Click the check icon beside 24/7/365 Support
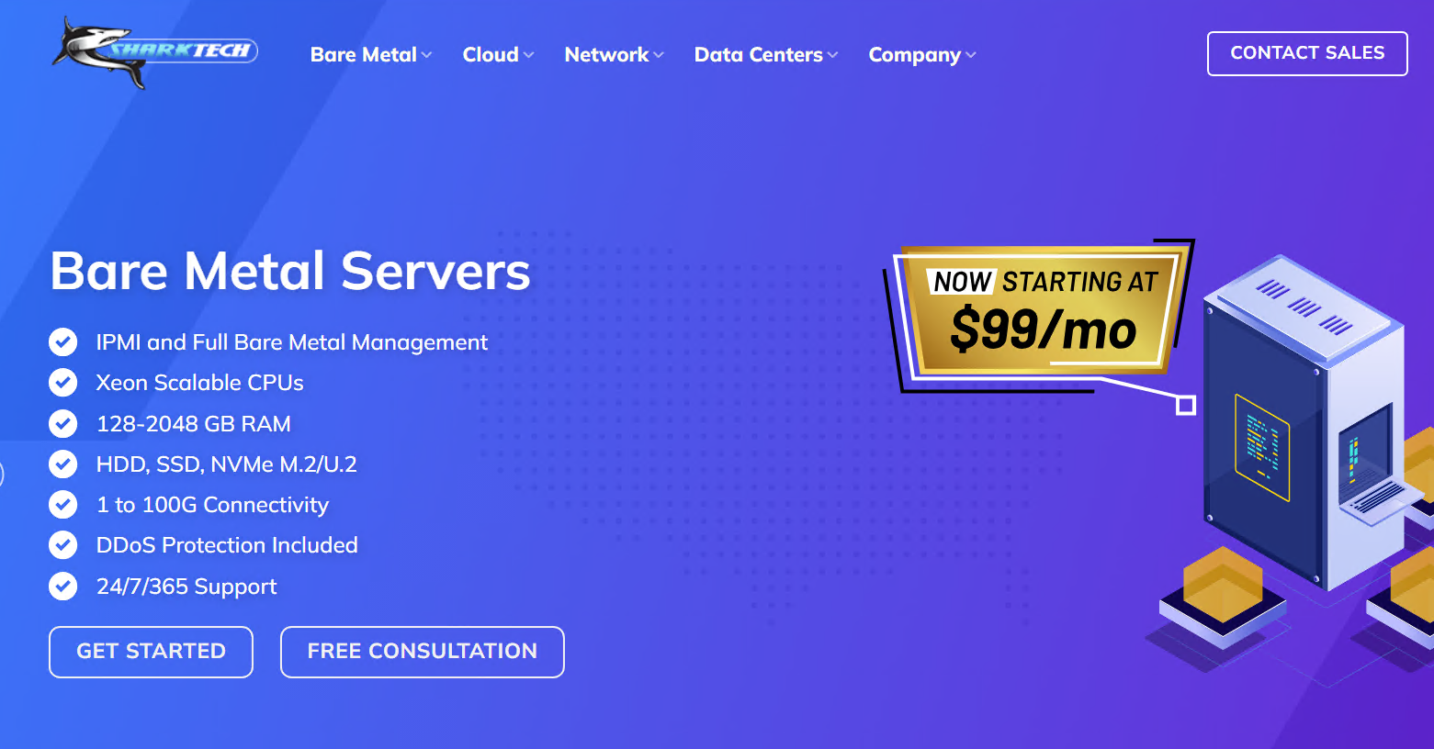 coord(63,586)
